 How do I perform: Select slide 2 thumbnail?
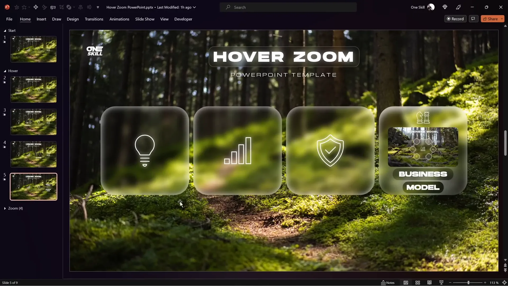(34, 90)
